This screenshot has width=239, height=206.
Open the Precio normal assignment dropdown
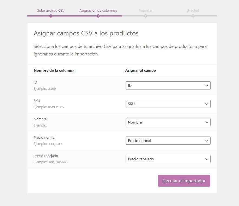point(168,141)
